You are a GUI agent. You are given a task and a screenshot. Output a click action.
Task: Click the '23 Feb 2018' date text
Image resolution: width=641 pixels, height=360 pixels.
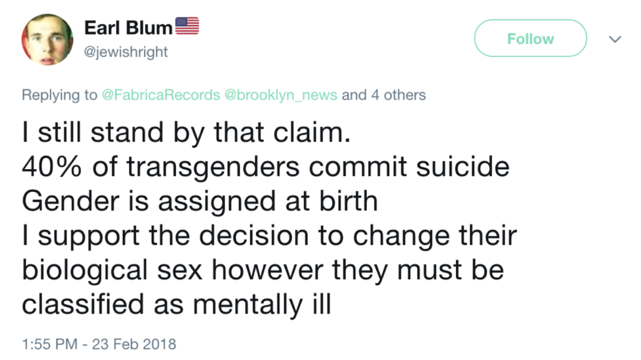tap(134, 343)
